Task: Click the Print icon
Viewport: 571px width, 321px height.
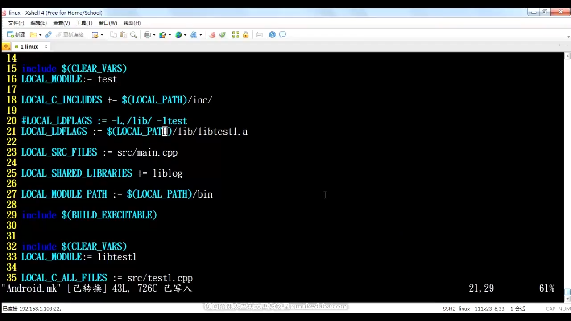Action: (x=147, y=35)
